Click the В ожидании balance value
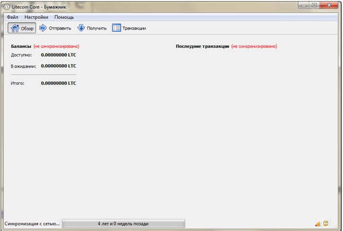Screen dimensions: 343x231 point(59,66)
